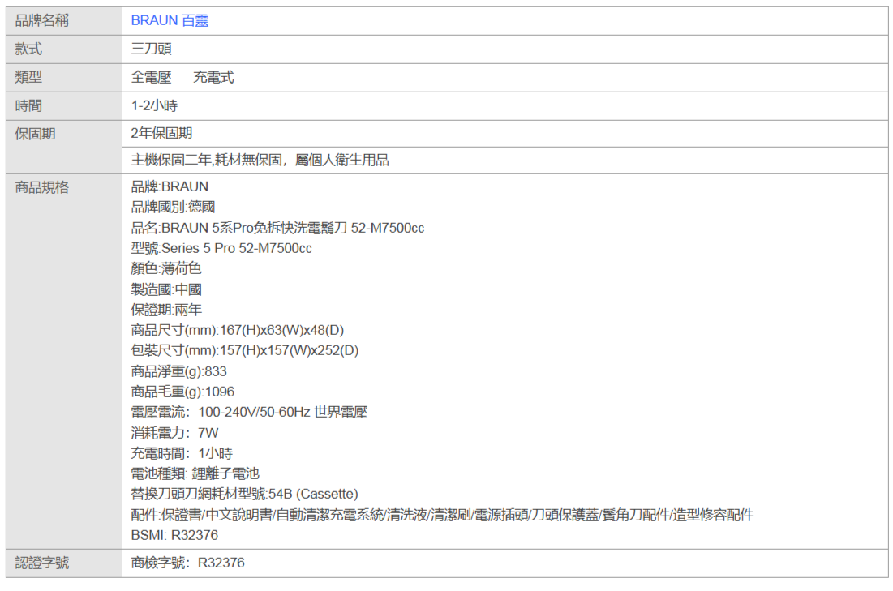Click the 型號:Series 5 Pro line
Screen dimensions: 893x591
pyautogui.click(x=221, y=248)
